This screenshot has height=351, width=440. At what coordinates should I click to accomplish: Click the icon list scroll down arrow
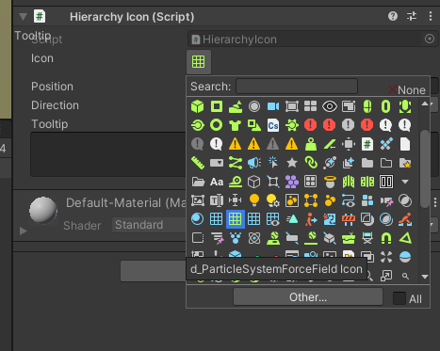pyautogui.click(x=425, y=277)
